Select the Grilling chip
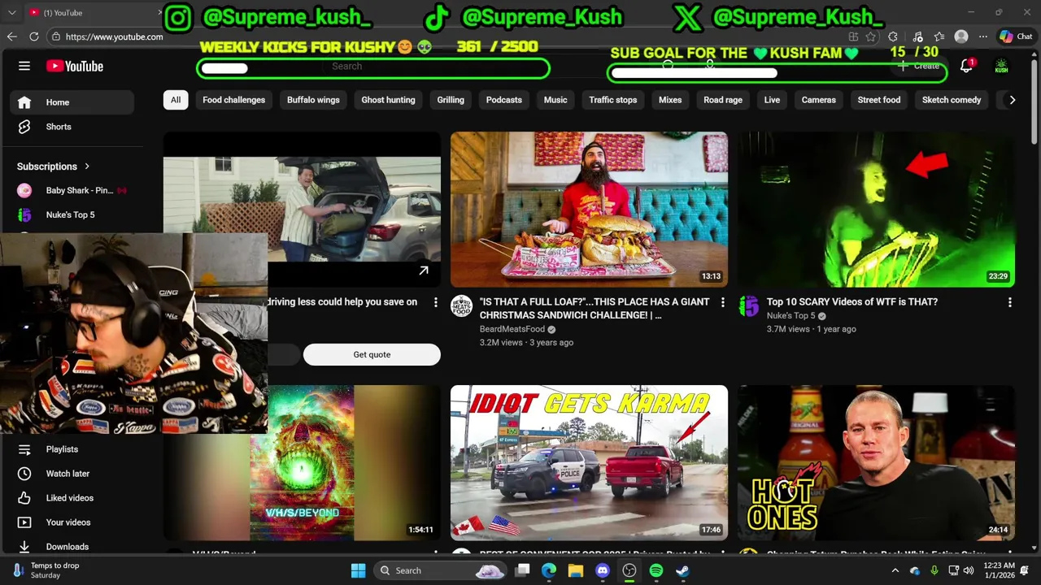This screenshot has height=585, width=1041. pos(451,100)
